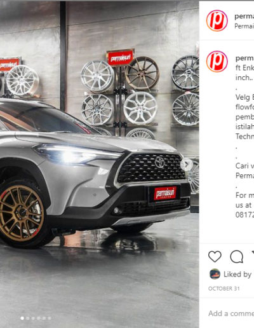Click the bronze wheel on the car
This screenshot has height=328, width=254.
click(21, 213)
